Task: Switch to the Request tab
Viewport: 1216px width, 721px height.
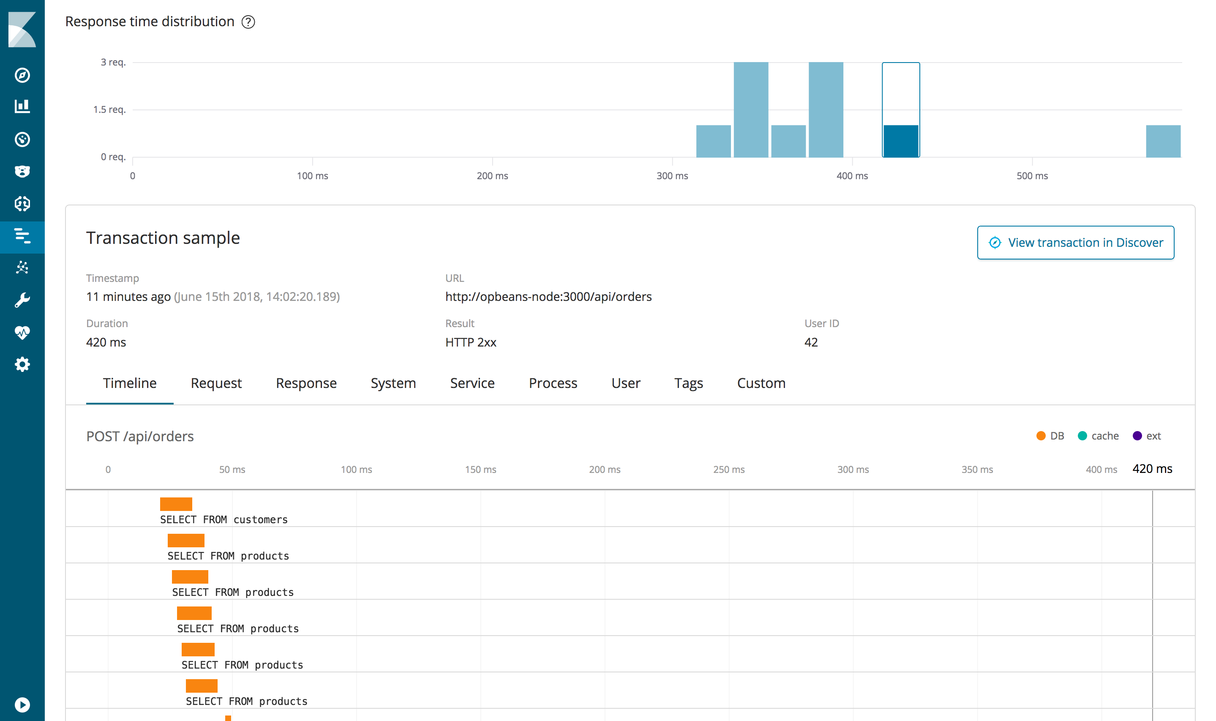Action: (x=216, y=383)
